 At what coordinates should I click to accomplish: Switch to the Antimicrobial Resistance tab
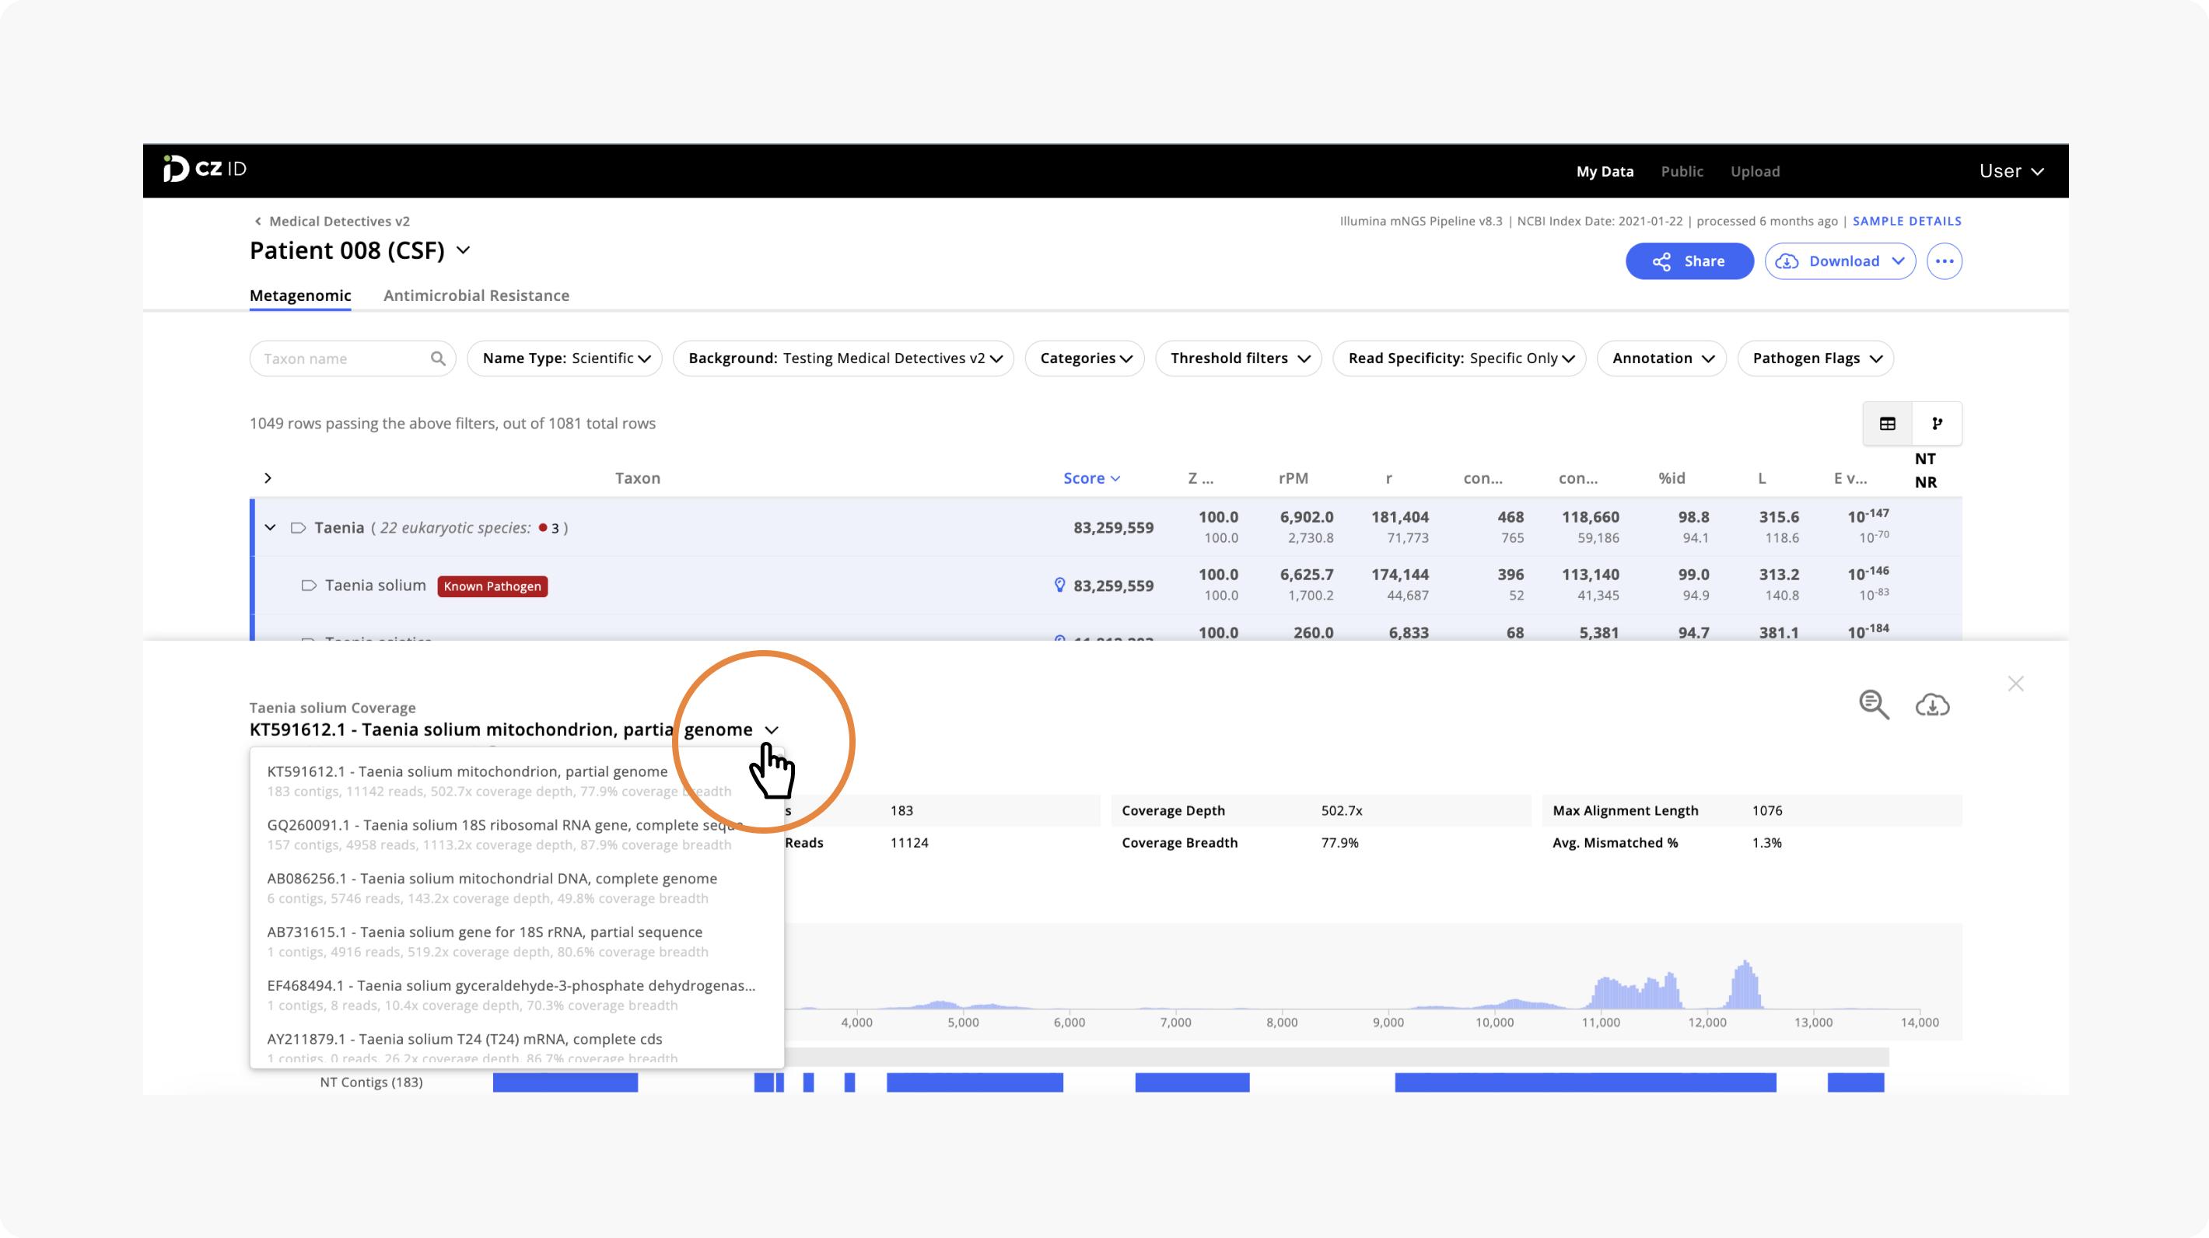click(476, 296)
